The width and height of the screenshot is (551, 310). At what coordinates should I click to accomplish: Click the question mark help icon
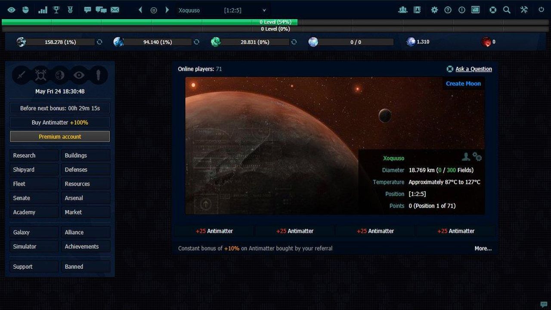[x=448, y=10]
